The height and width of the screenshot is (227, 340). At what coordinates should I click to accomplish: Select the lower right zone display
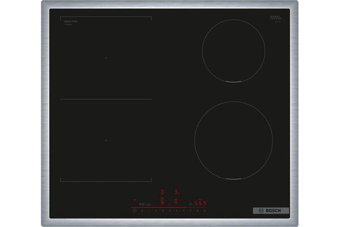coord(176,201)
